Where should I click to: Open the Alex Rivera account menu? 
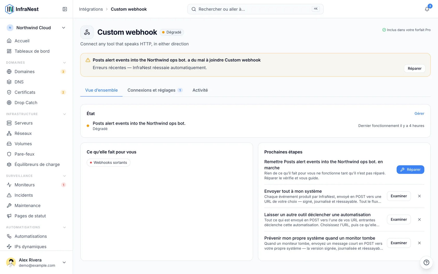point(36,262)
